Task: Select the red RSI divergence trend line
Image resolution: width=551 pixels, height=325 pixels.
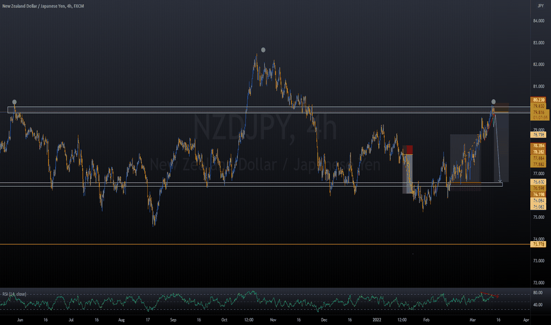Action: click(x=490, y=295)
